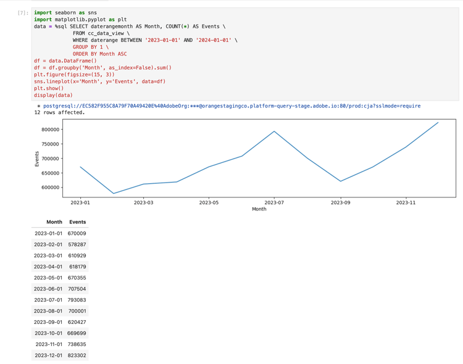Click the 'Events' column header in table

[78, 222]
